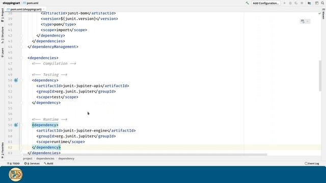This screenshot has height=183, width=326.
Task: Fold the dependencies tag at line 46
Action: point(21,58)
